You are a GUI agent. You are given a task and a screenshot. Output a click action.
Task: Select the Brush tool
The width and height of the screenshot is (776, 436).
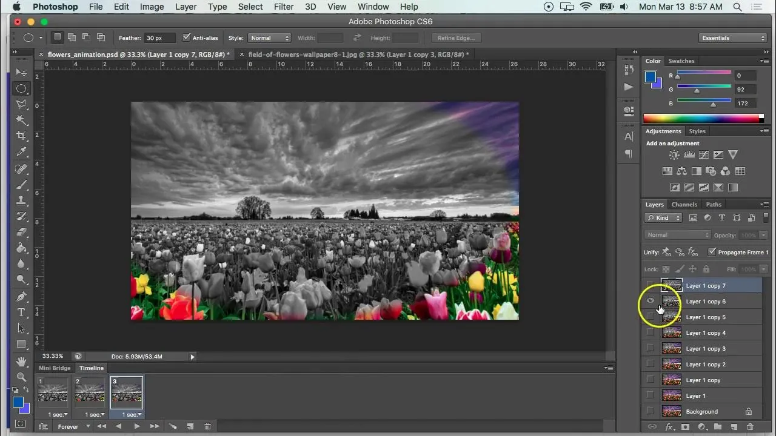pos(21,184)
